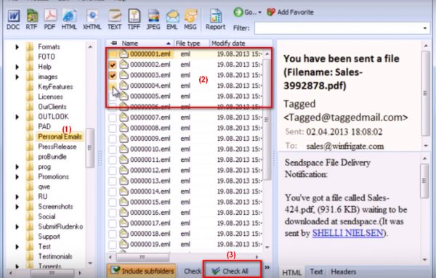Check the box next to 00000010.eml
The width and height of the screenshot is (436, 278).
coord(113,149)
